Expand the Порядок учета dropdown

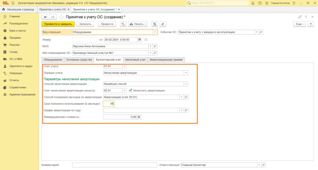click(186, 73)
